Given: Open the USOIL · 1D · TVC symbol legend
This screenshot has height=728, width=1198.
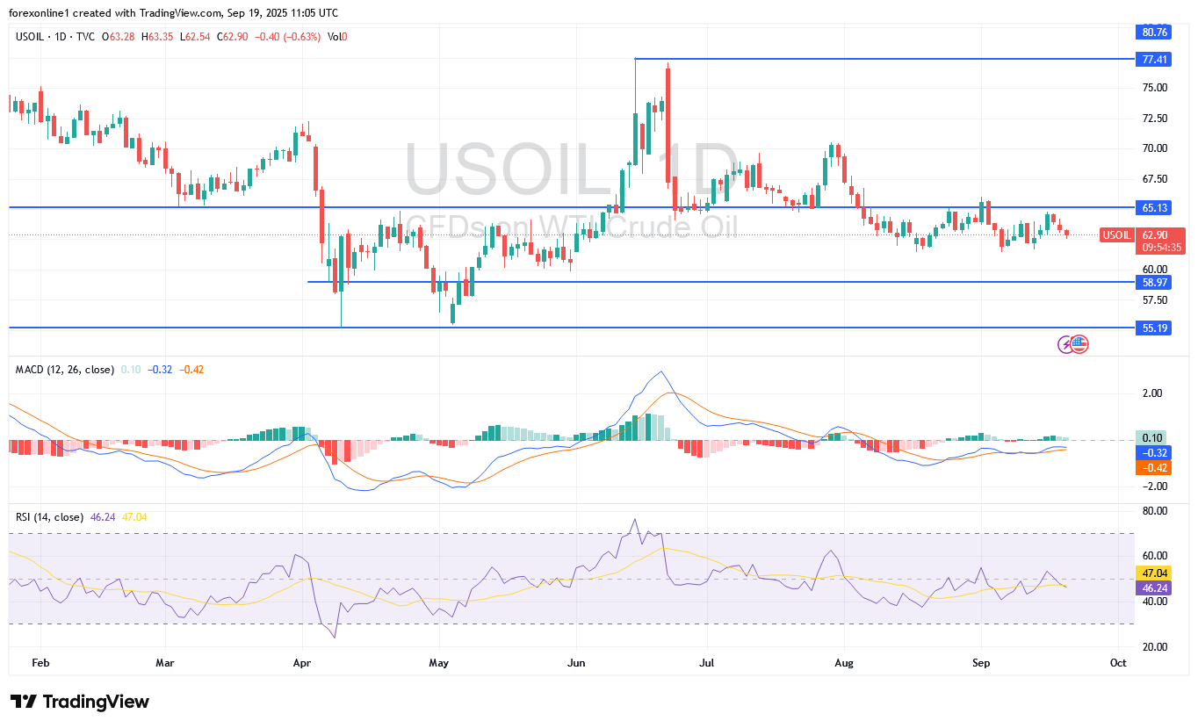Looking at the screenshot, I should pos(55,36).
